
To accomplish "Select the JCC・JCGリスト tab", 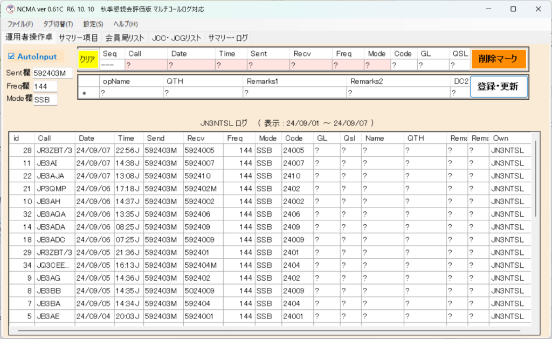I will [176, 38].
